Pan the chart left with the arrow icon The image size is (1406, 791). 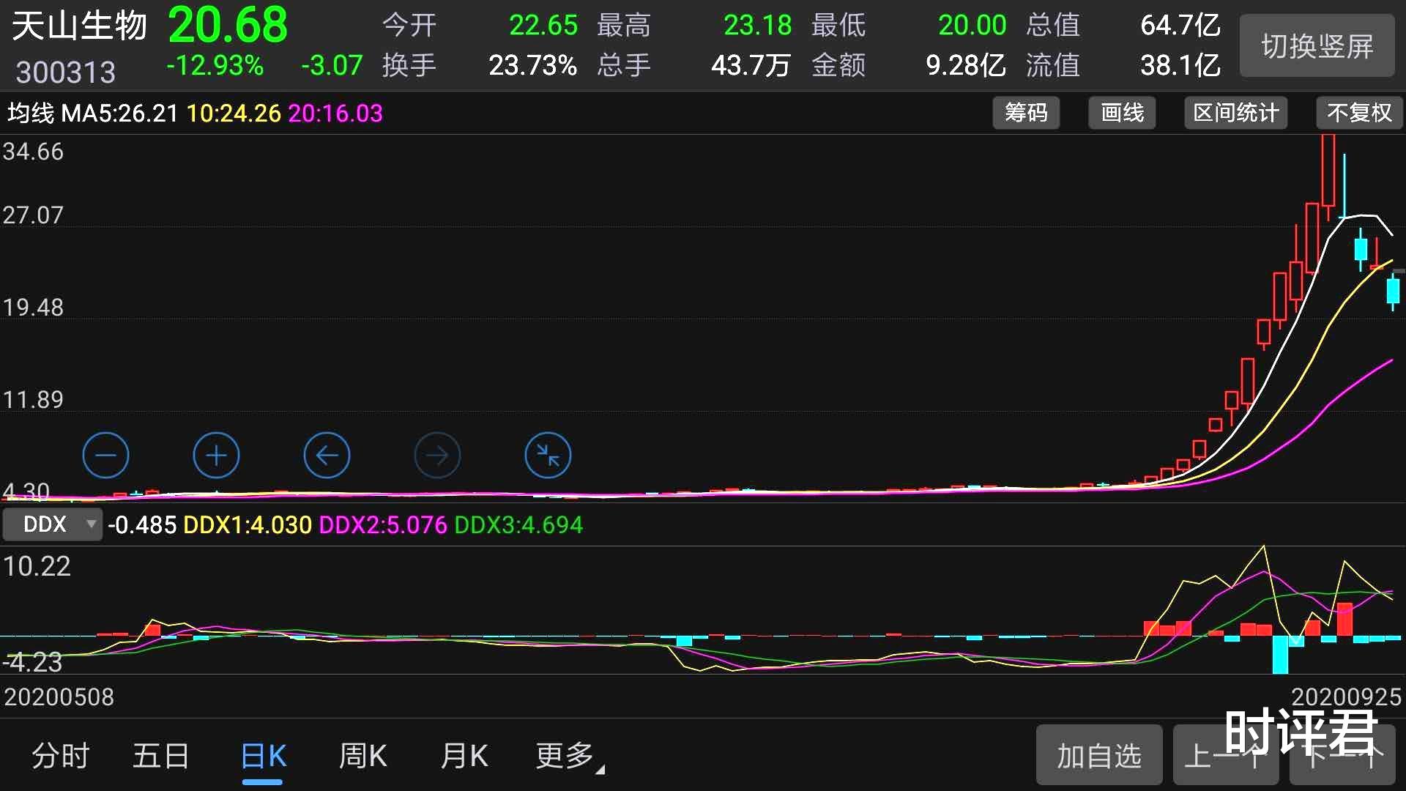tap(327, 455)
